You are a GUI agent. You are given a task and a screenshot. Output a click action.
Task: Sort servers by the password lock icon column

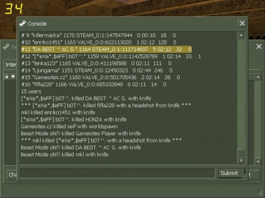pos(7,77)
